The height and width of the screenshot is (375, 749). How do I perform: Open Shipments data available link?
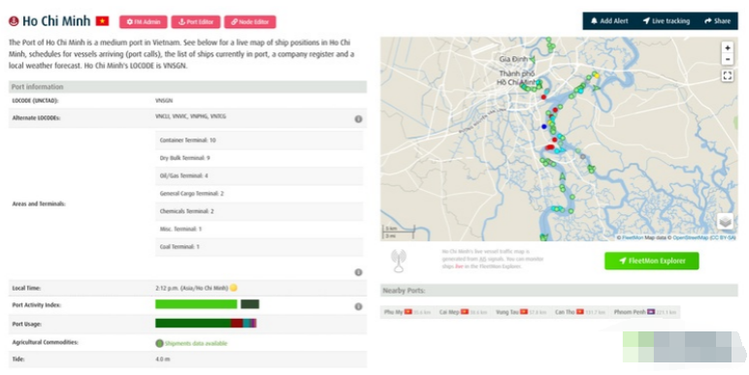196,343
